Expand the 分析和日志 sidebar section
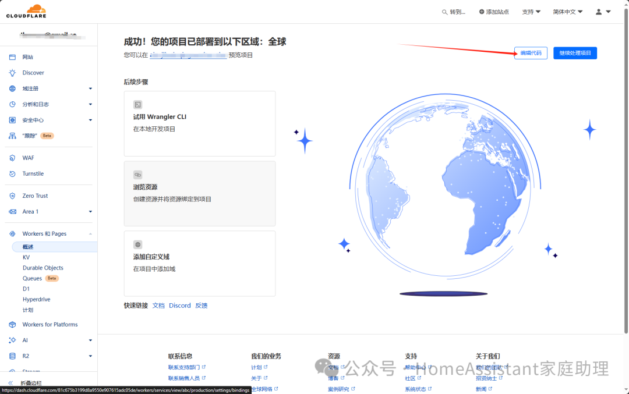The height and width of the screenshot is (394, 629). (x=90, y=104)
